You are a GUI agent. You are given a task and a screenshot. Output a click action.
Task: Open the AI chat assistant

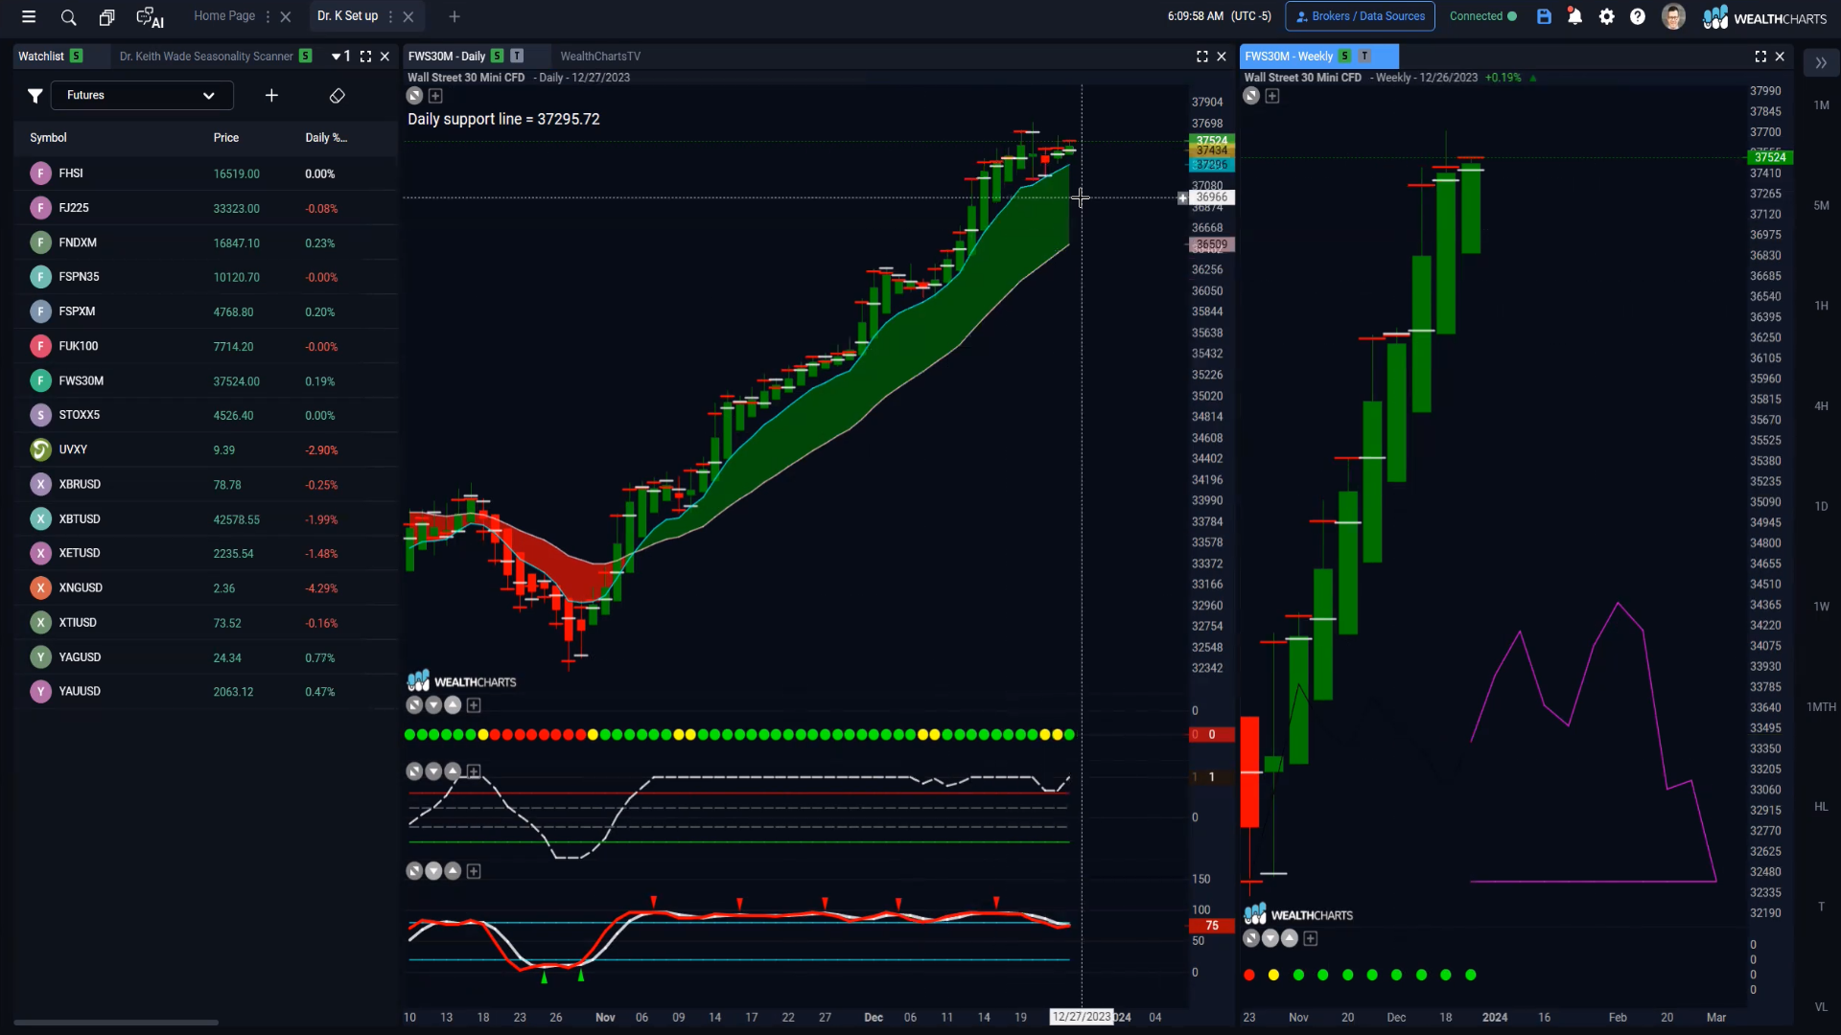point(150,17)
